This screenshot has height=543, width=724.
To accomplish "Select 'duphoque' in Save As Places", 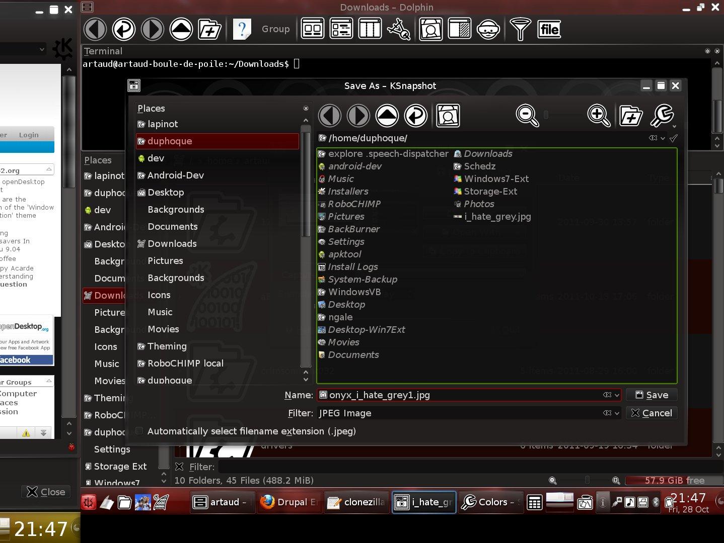I will click(x=218, y=141).
